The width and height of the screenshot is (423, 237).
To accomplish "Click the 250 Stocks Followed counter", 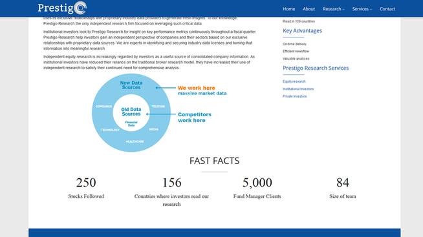I will 86,188.
